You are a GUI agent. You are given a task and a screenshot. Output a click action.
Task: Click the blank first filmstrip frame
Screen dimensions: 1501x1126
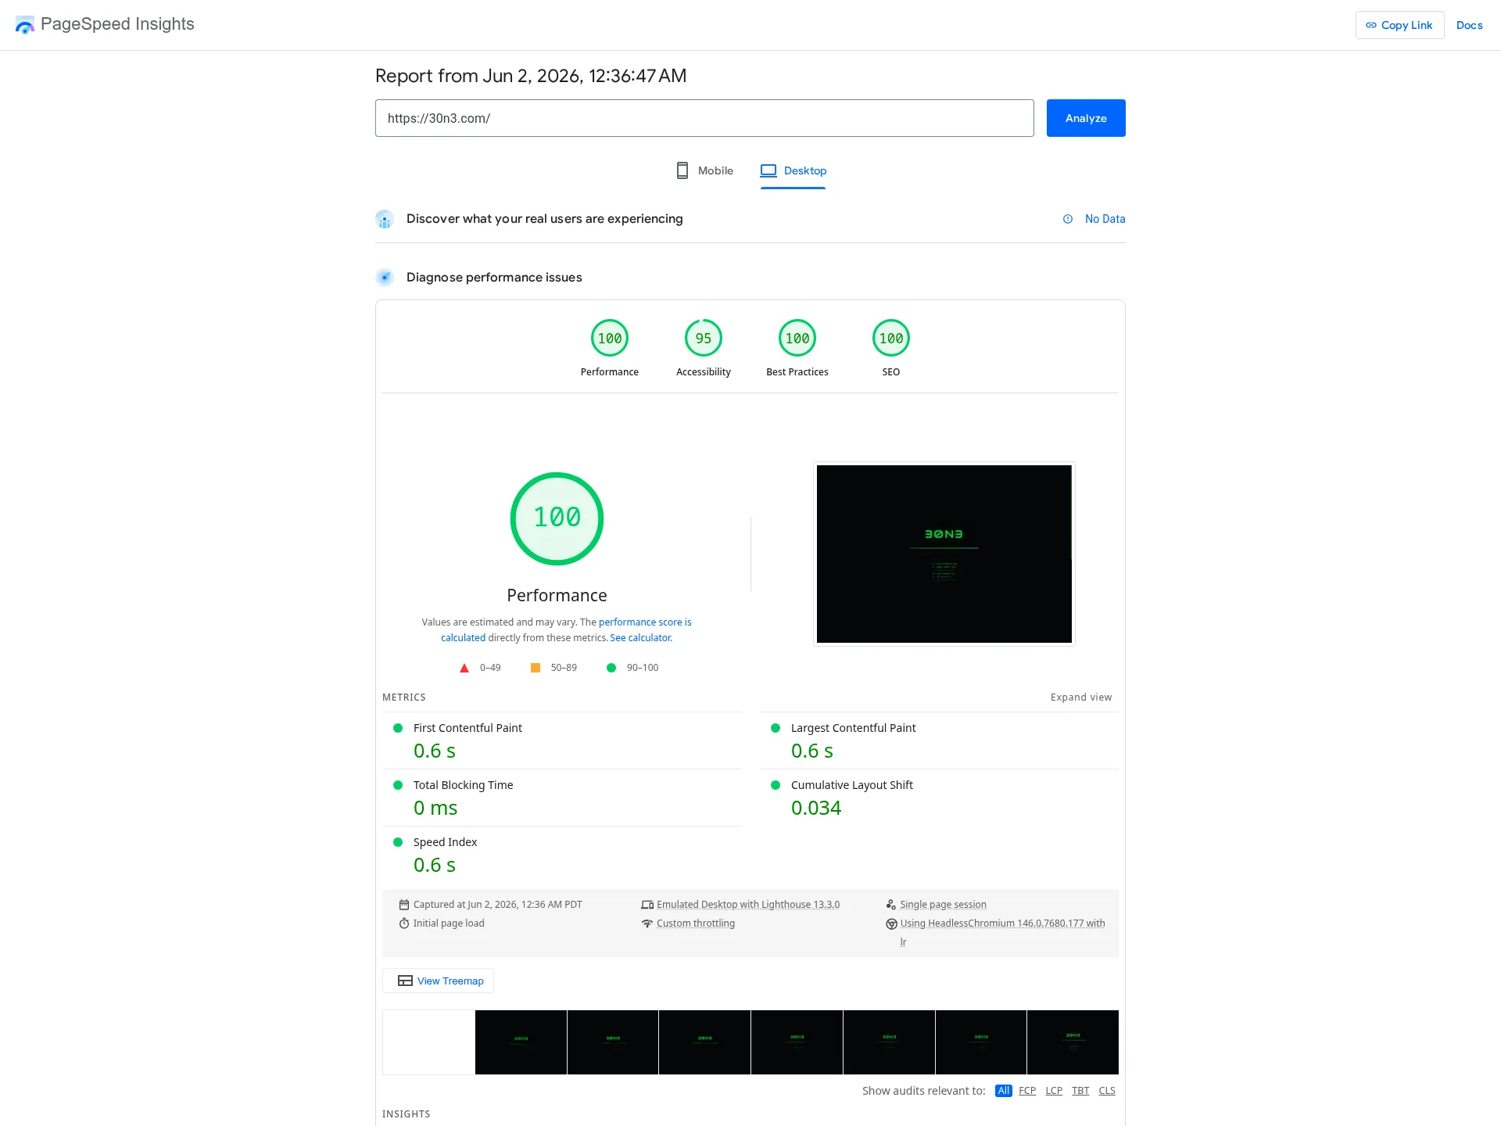point(428,1042)
